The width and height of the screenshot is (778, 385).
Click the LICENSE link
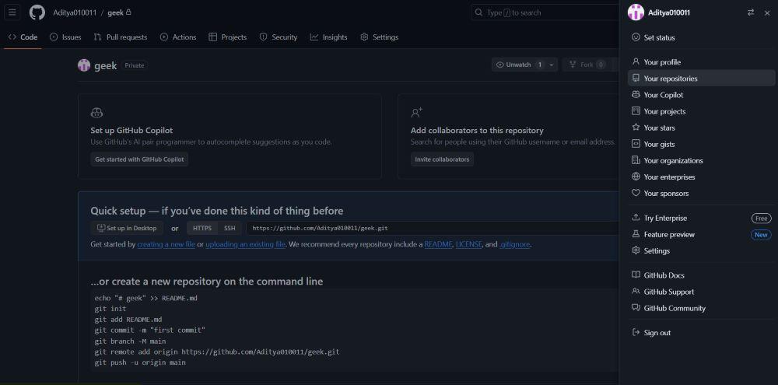coord(469,244)
